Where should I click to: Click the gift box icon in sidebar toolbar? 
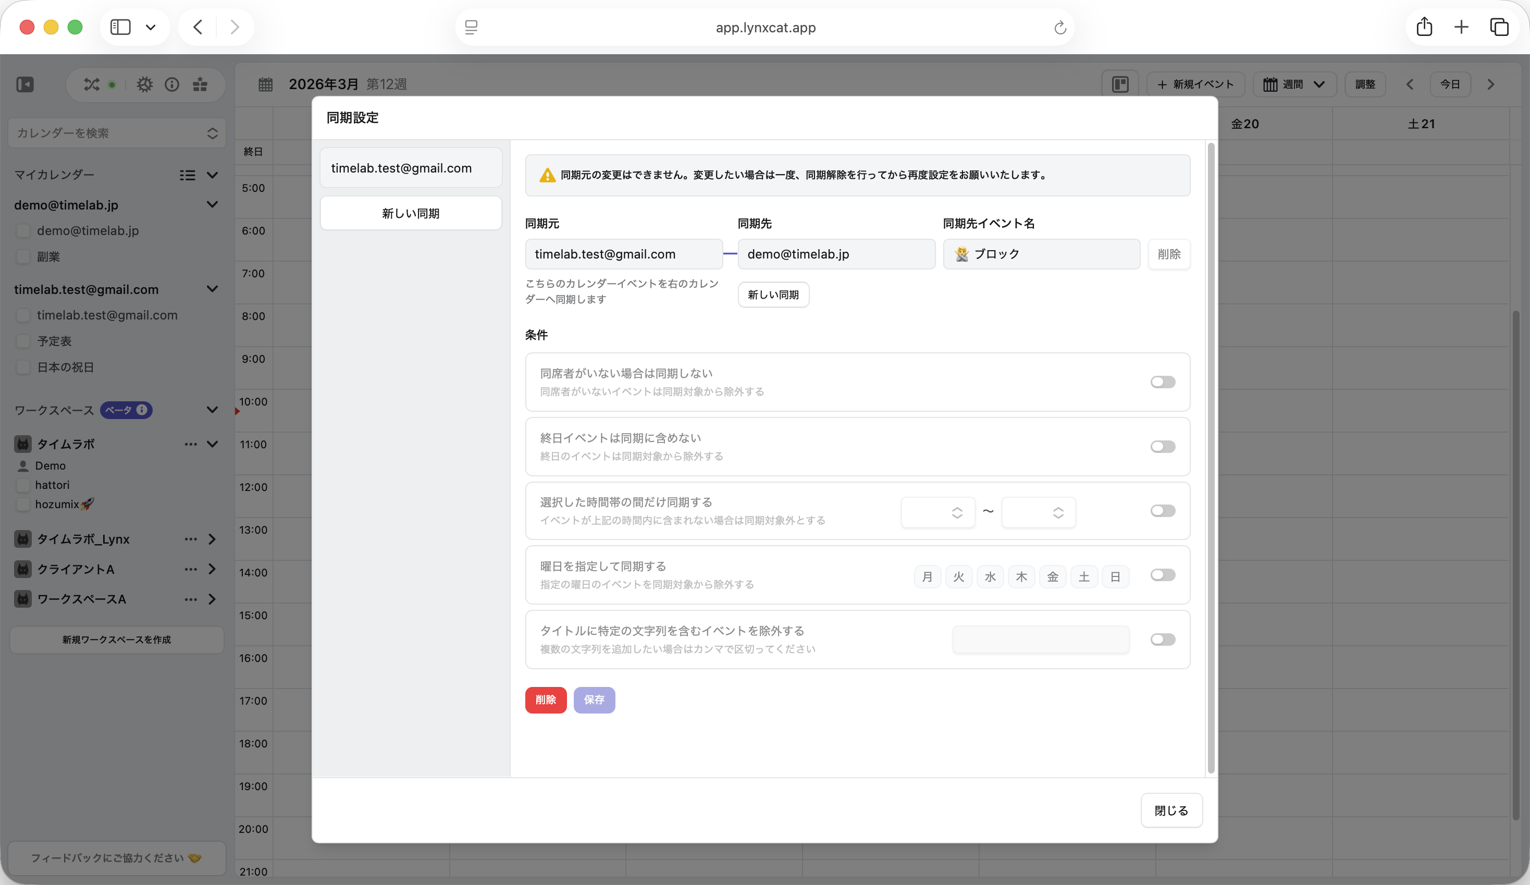pyautogui.click(x=200, y=84)
